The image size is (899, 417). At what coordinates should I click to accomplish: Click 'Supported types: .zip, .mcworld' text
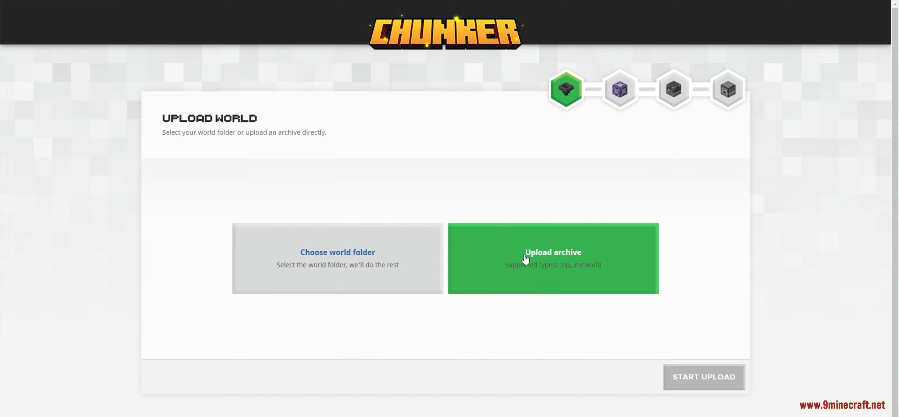553,265
